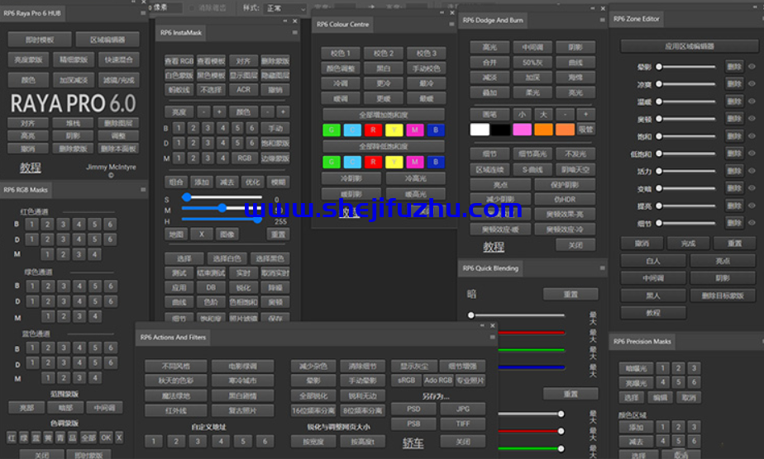764x459 pixels.
Task: Collapse the Actions And Filters panel double-arrow icon
Action: point(482,325)
